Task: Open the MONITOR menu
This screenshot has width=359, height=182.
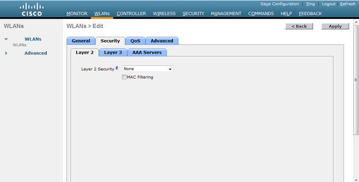Action: [x=77, y=14]
